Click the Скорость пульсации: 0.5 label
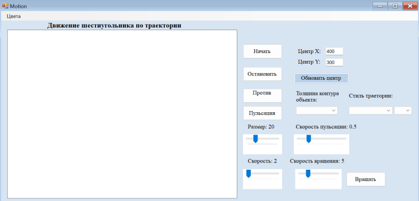The width and height of the screenshot is (419, 201). pos(326,127)
